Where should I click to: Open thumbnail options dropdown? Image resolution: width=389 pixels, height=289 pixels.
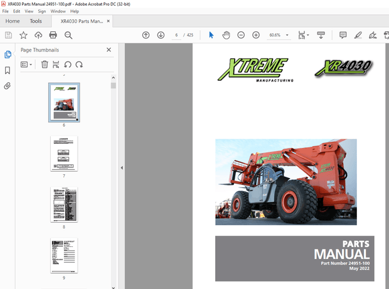tap(26, 65)
